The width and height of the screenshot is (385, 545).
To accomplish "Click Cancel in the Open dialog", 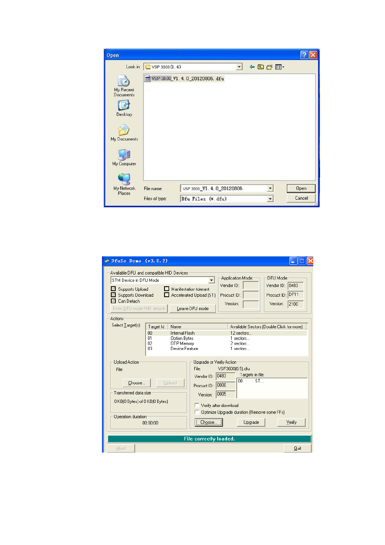I will point(301,198).
